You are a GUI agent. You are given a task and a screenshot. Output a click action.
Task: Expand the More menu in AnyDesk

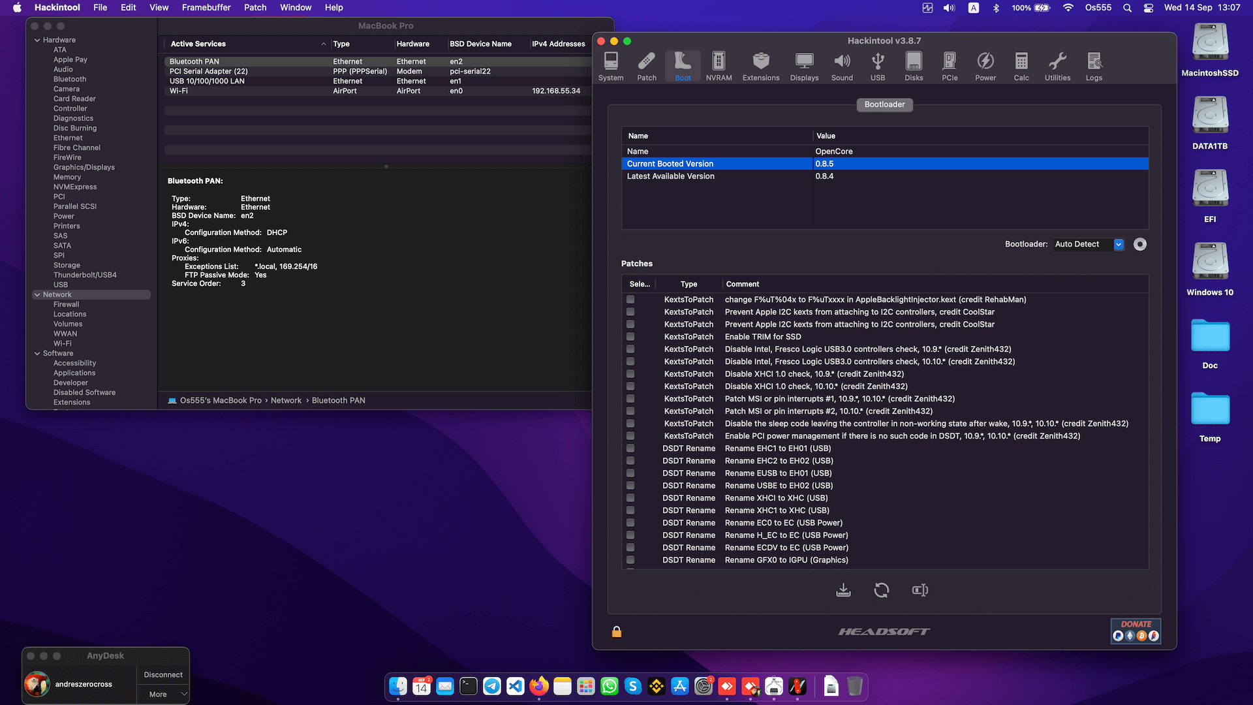162,694
